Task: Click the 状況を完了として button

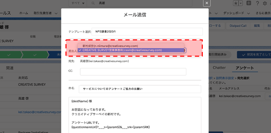Action: coord(254,54)
